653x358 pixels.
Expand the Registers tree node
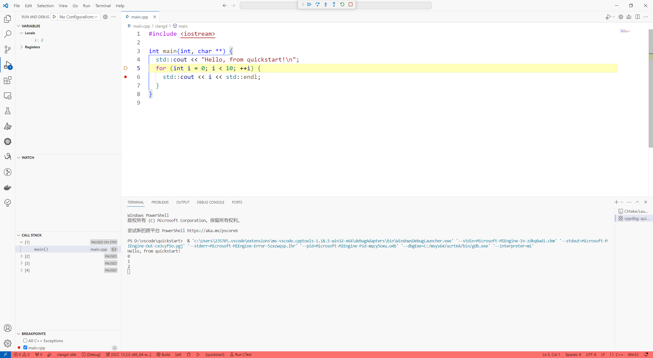[x=21, y=47]
